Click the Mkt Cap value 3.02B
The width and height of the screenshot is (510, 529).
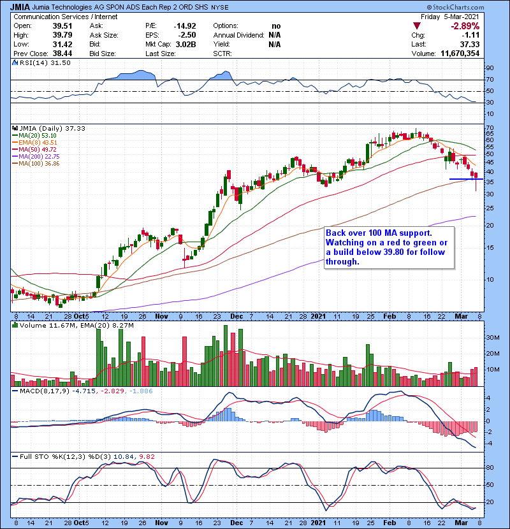coord(186,44)
